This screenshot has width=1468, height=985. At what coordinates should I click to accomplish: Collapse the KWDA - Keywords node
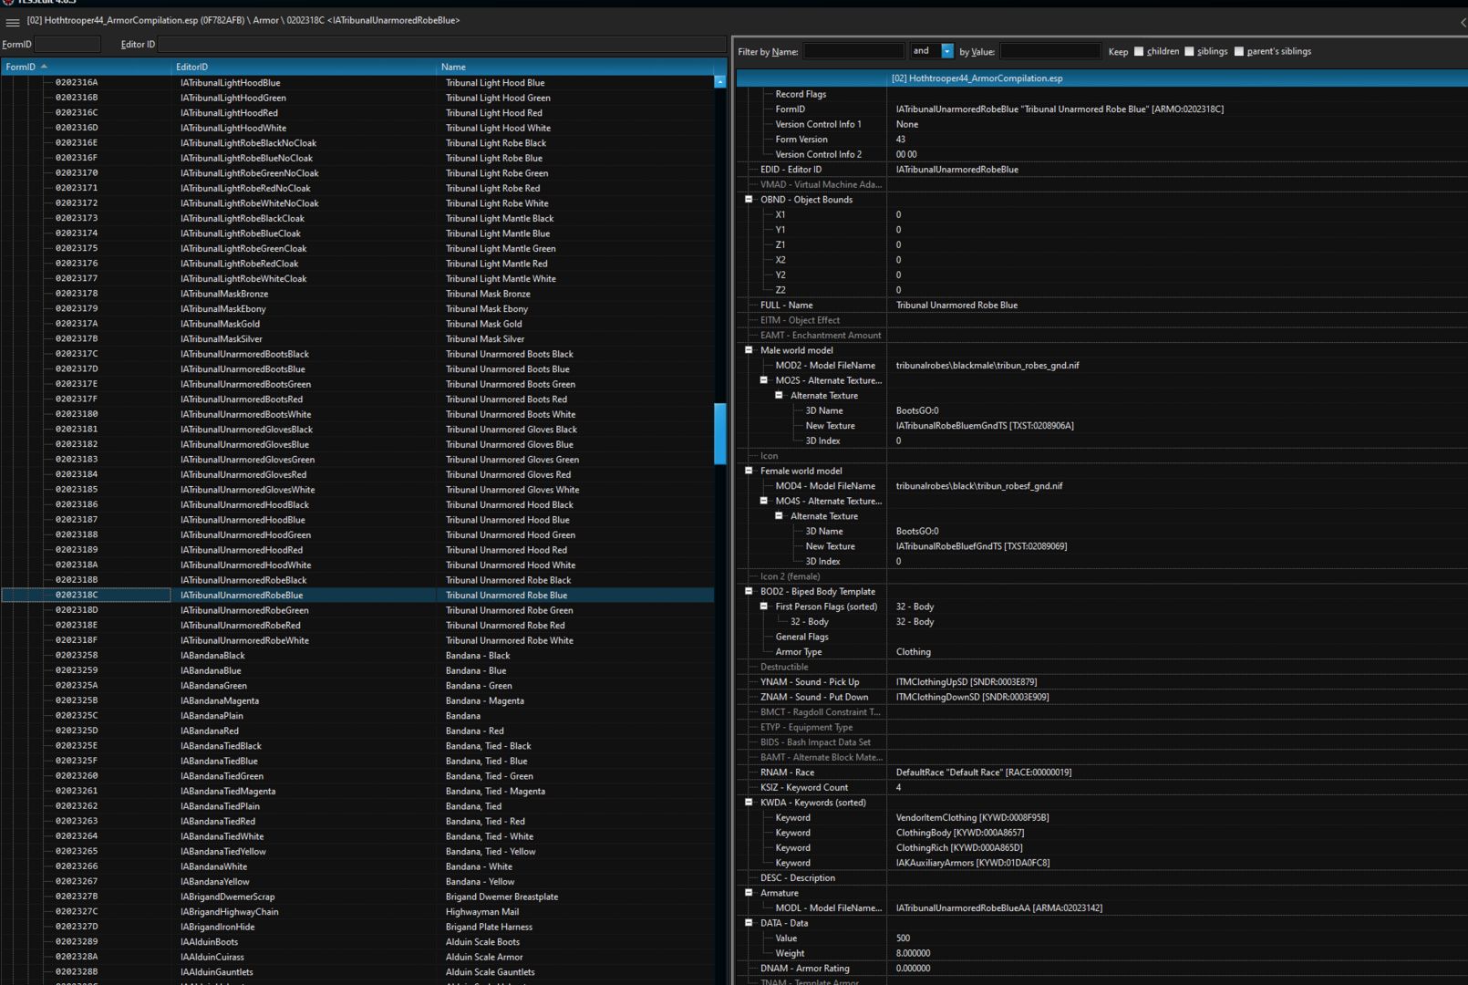click(x=749, y=803)
